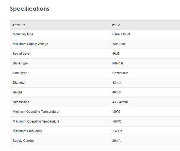
Task: Select the Diameter attribute label
Action: coord(19,83)
